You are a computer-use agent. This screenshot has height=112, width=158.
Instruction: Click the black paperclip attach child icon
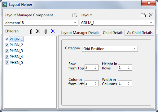pos(31,31)
